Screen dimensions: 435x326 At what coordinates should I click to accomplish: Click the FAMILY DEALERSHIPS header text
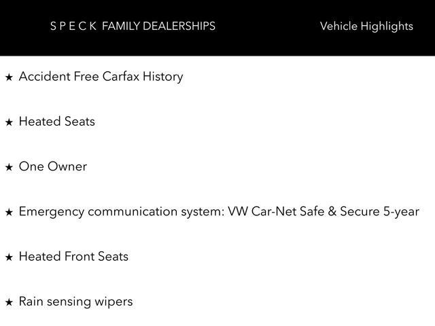point(158,26)
